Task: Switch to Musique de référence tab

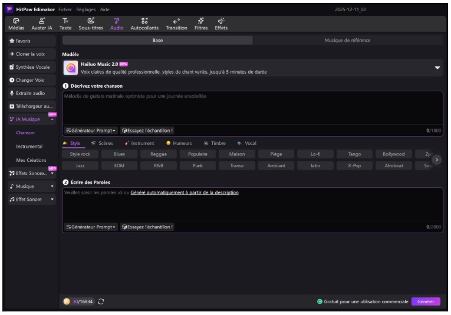Action: point(348,41)
